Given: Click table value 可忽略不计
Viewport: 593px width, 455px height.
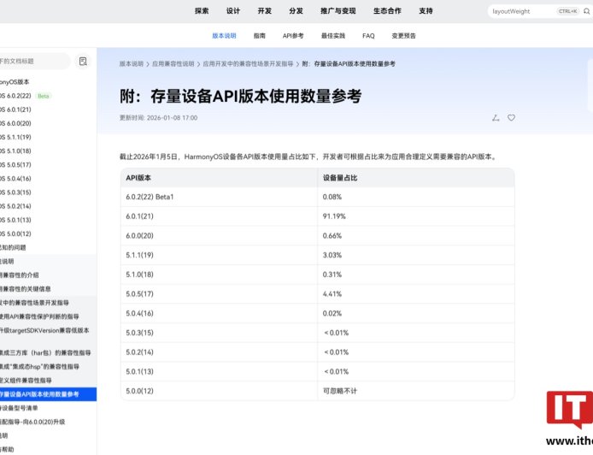Looking at the screenshot, I should click(339, 391).
